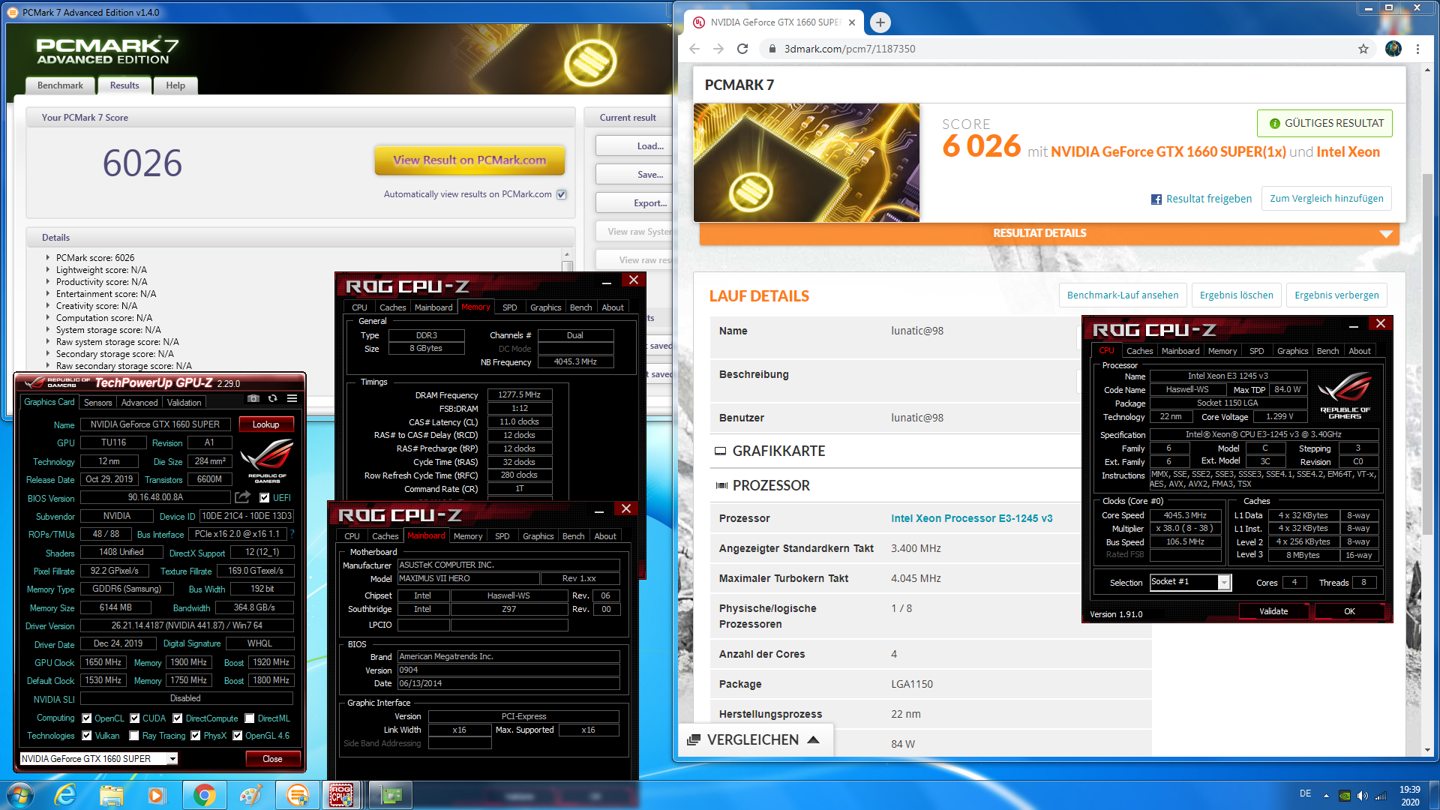
Task: Open Paint from the taskbar
Action: pos(250,794)
